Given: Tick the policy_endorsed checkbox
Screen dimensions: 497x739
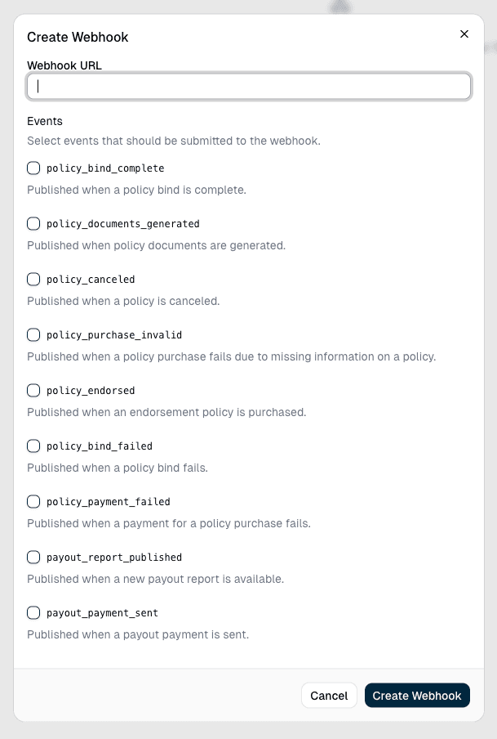Looking at the screenshot, I should [33, 391].
